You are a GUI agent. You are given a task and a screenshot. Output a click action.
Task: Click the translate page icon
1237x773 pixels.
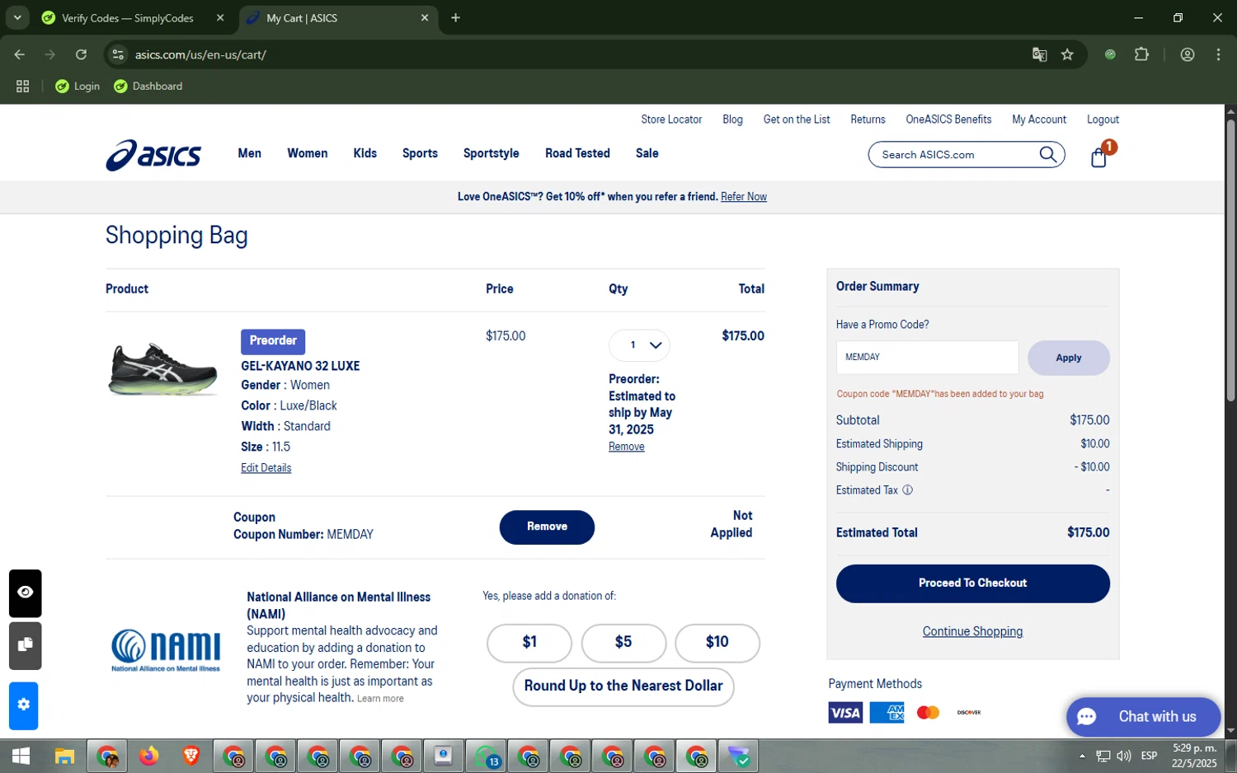tap(1039, 54)
